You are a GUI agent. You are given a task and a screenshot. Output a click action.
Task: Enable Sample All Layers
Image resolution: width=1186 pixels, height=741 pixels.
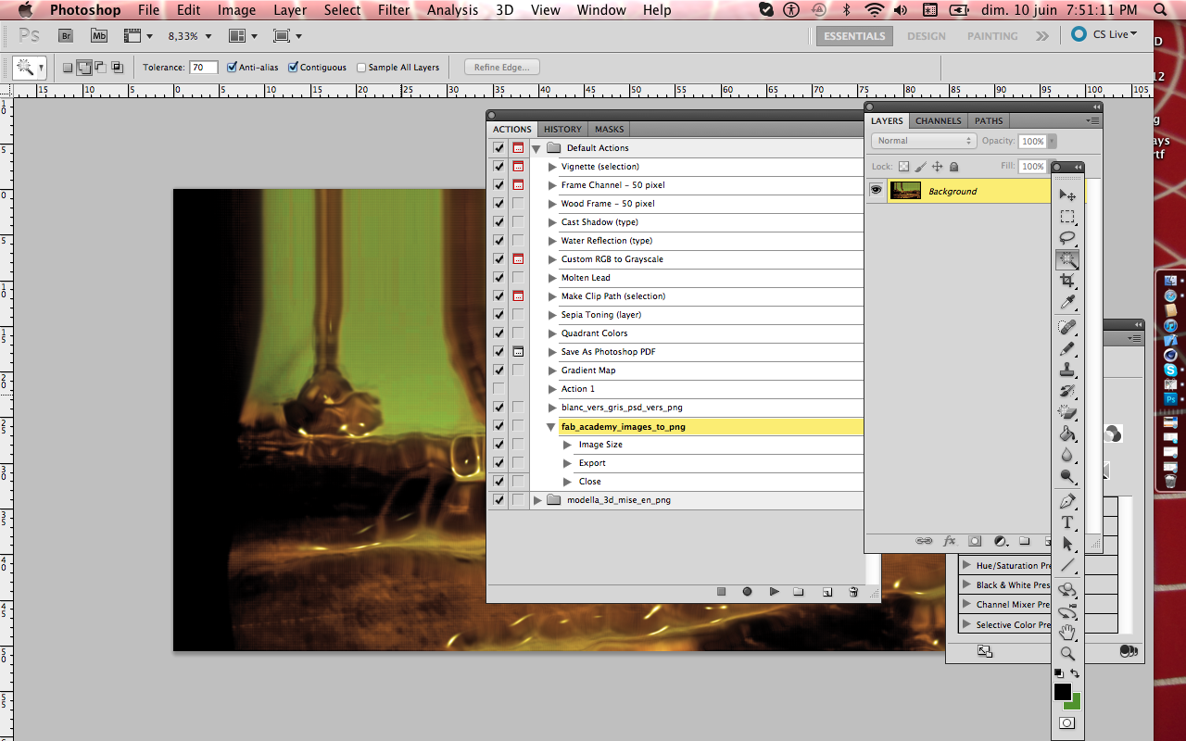coord(360,67)
